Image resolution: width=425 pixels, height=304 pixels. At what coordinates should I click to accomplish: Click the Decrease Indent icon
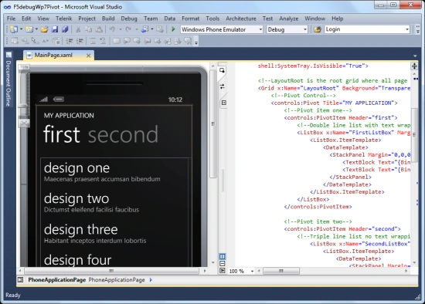click(70, 41)
